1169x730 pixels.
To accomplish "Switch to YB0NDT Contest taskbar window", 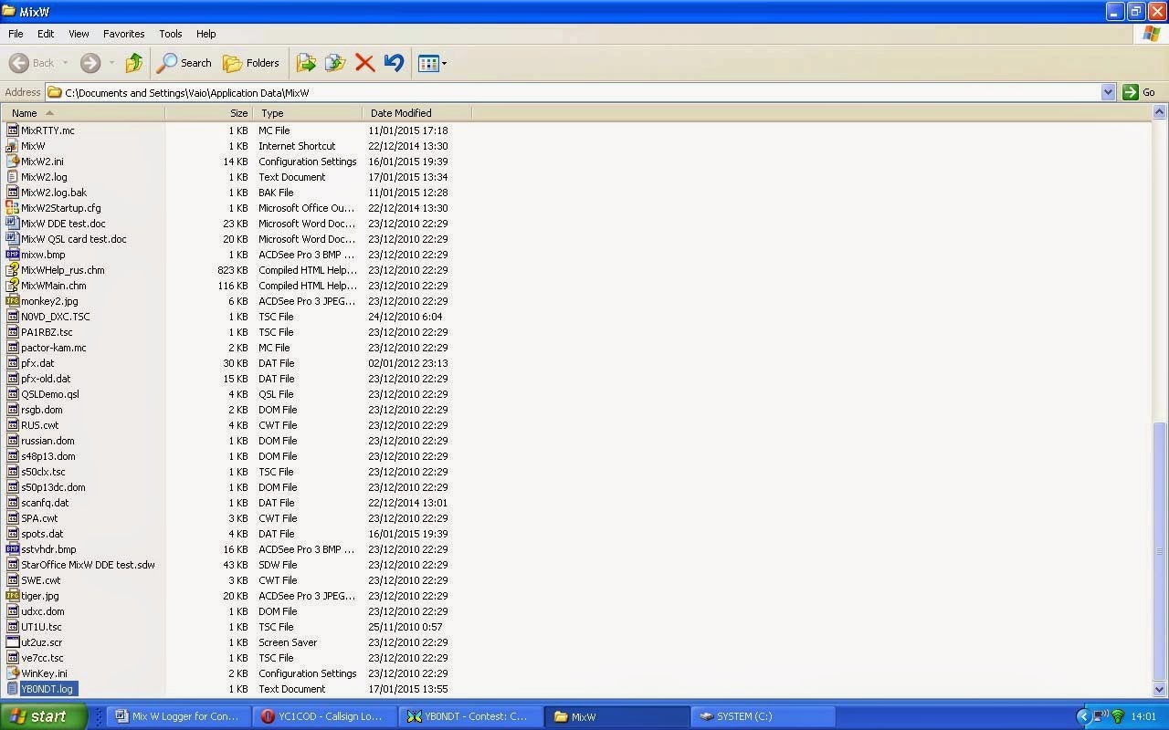I will point(471,716).
